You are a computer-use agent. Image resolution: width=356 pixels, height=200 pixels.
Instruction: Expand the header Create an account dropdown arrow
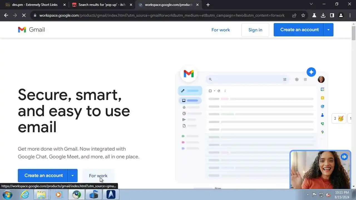[328, 30]
